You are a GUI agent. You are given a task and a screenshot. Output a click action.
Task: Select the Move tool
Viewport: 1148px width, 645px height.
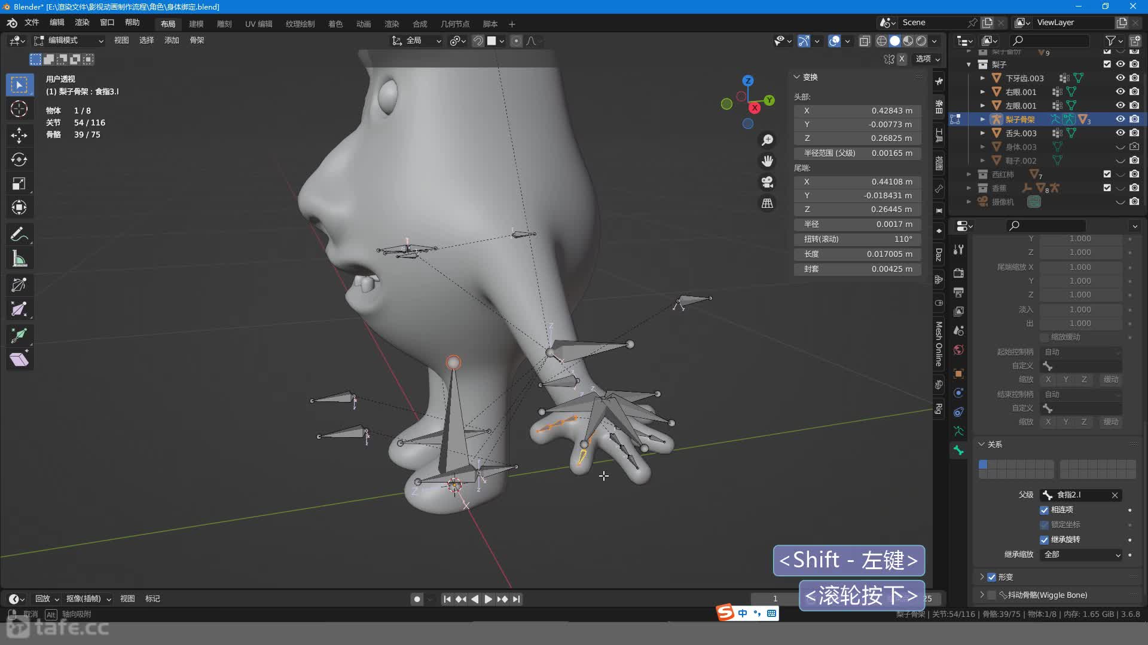[19, 135]
